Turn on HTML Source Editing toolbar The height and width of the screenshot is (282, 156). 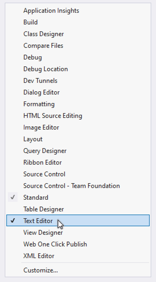coord(78,116)
